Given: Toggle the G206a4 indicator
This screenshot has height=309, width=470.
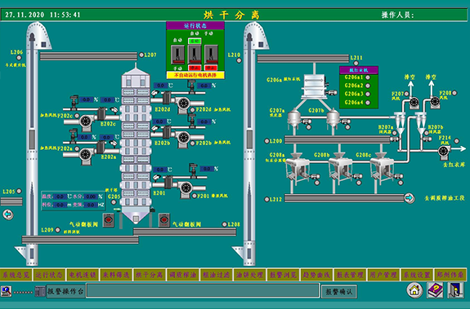Looking at the screenshot, I should pyautogui.click(x=368, y=103).
